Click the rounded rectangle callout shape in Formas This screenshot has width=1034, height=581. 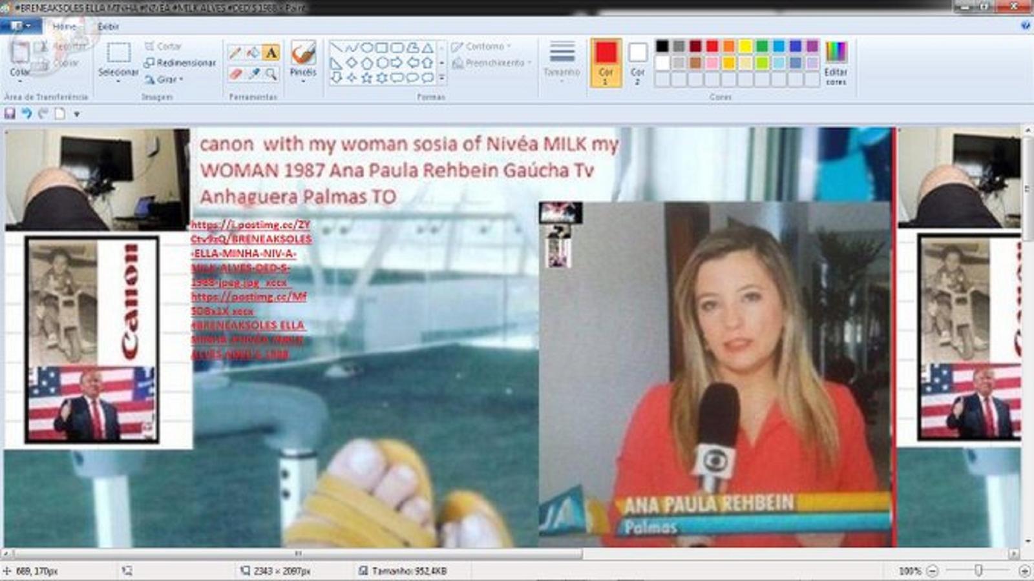(397, 78)
